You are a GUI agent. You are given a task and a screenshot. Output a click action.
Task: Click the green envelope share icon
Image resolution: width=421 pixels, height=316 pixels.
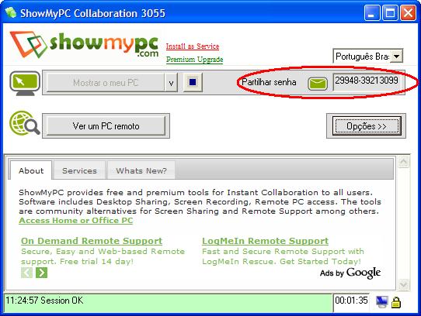tap(318, 84)
